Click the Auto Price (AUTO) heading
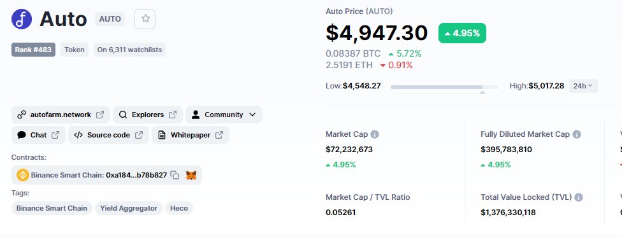Image resolution: width=622 pixels, height=238 pixels. point(359,11)
